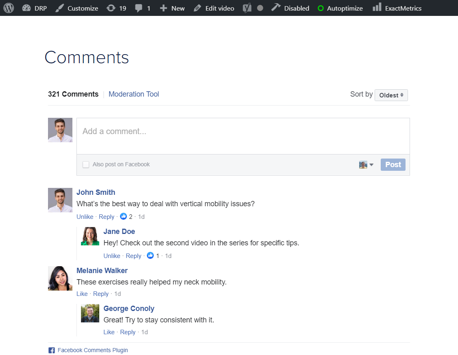Unlike Jane Doe's reply
Image resolution: width=458 pixels, height=355 pixels.
tap(111, 256)
